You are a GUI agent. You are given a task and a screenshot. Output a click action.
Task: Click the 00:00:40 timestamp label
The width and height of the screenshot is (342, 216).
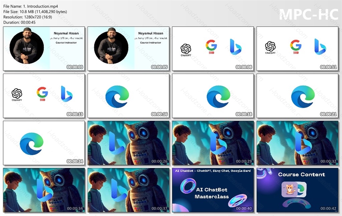(244, 208)
